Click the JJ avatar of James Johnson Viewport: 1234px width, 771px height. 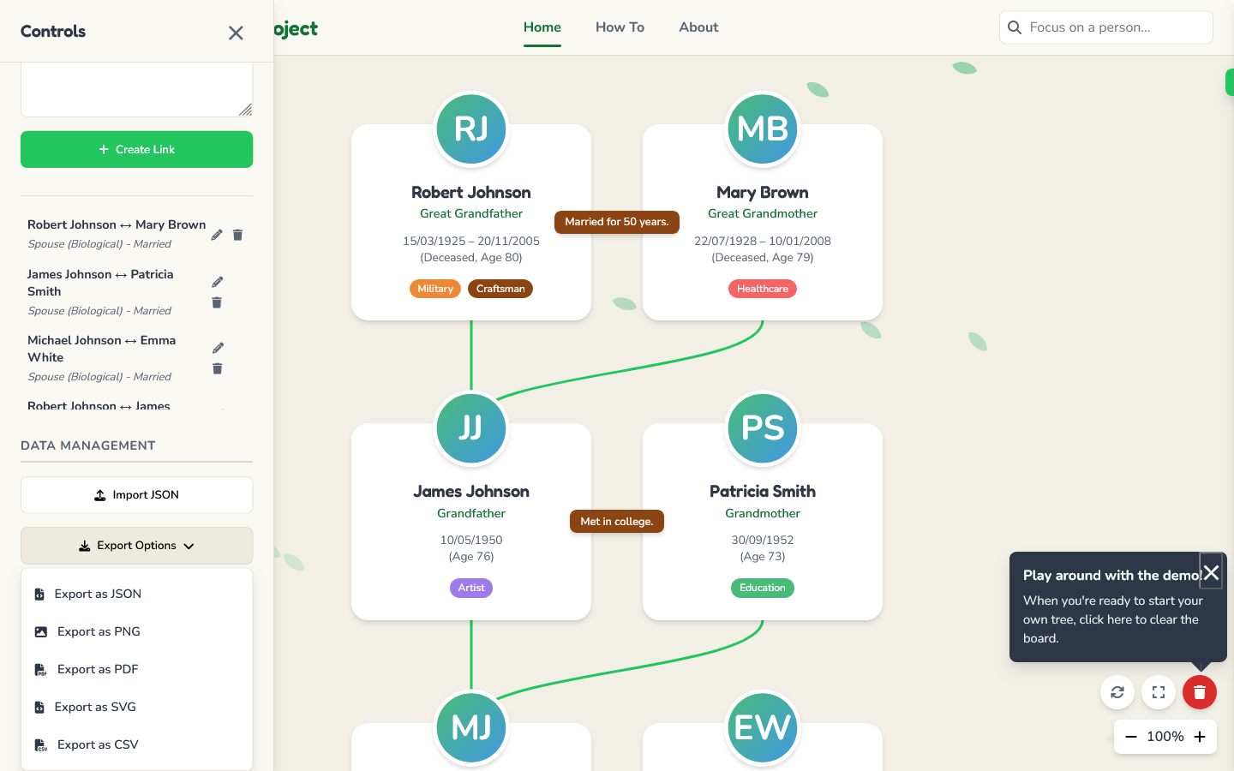(x=471, y=427)
